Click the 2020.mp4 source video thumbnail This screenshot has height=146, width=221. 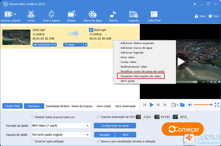(x=16, y=37)
